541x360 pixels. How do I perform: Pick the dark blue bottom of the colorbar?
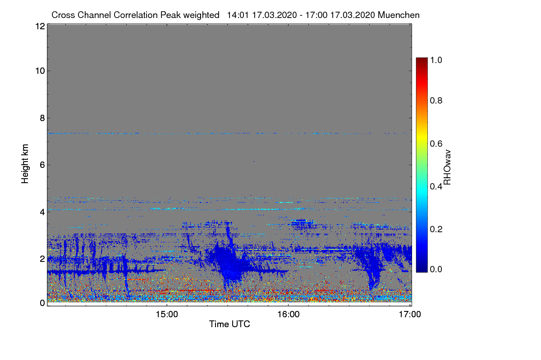[x=421, y=270]
